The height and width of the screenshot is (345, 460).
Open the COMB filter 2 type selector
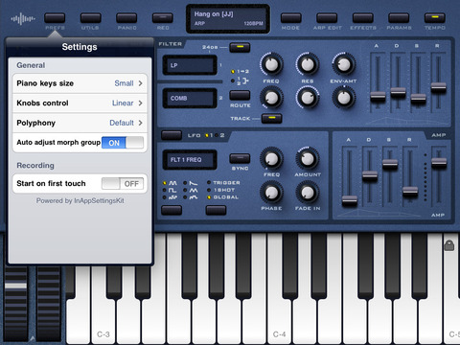click(x=190, y=98)
